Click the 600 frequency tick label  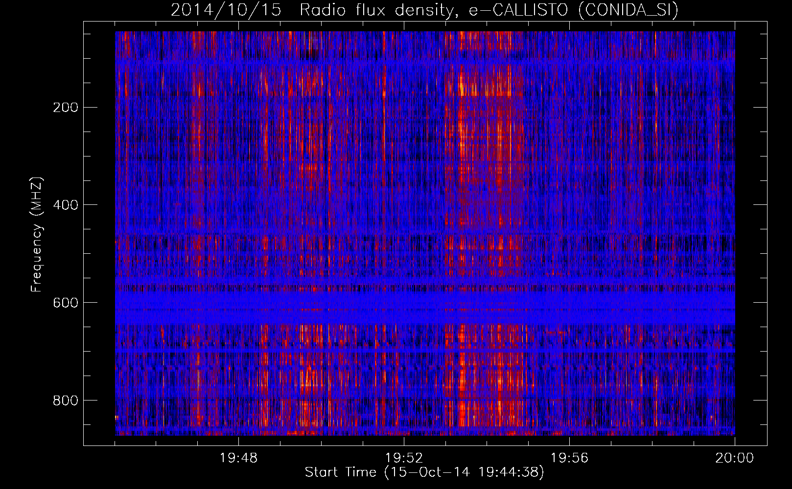[x=65, y=303]
